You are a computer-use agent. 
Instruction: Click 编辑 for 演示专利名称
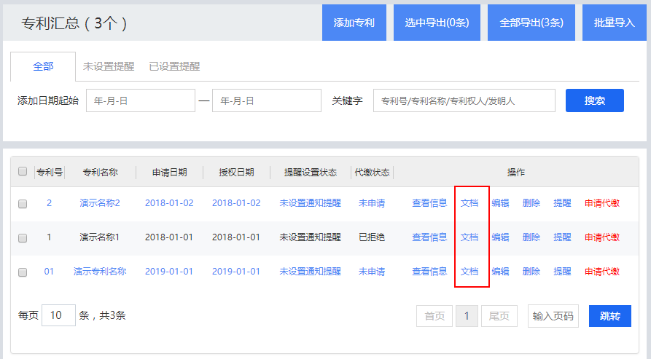pyautogui.click(x=500, y=271)
